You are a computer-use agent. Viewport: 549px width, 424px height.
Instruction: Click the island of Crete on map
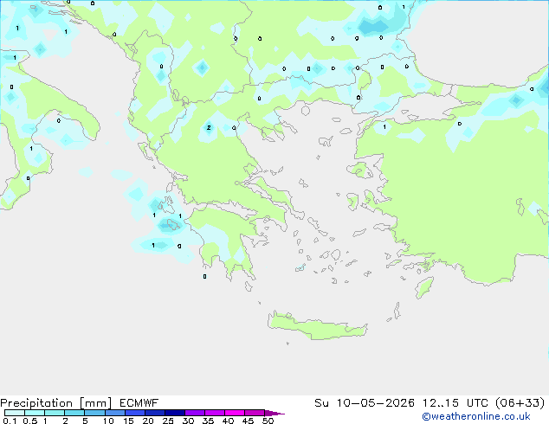(317, 326)
